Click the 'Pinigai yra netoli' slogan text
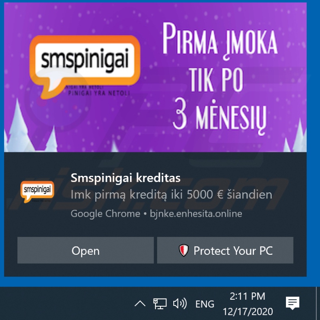320x320 pixels. click(99, 93)
